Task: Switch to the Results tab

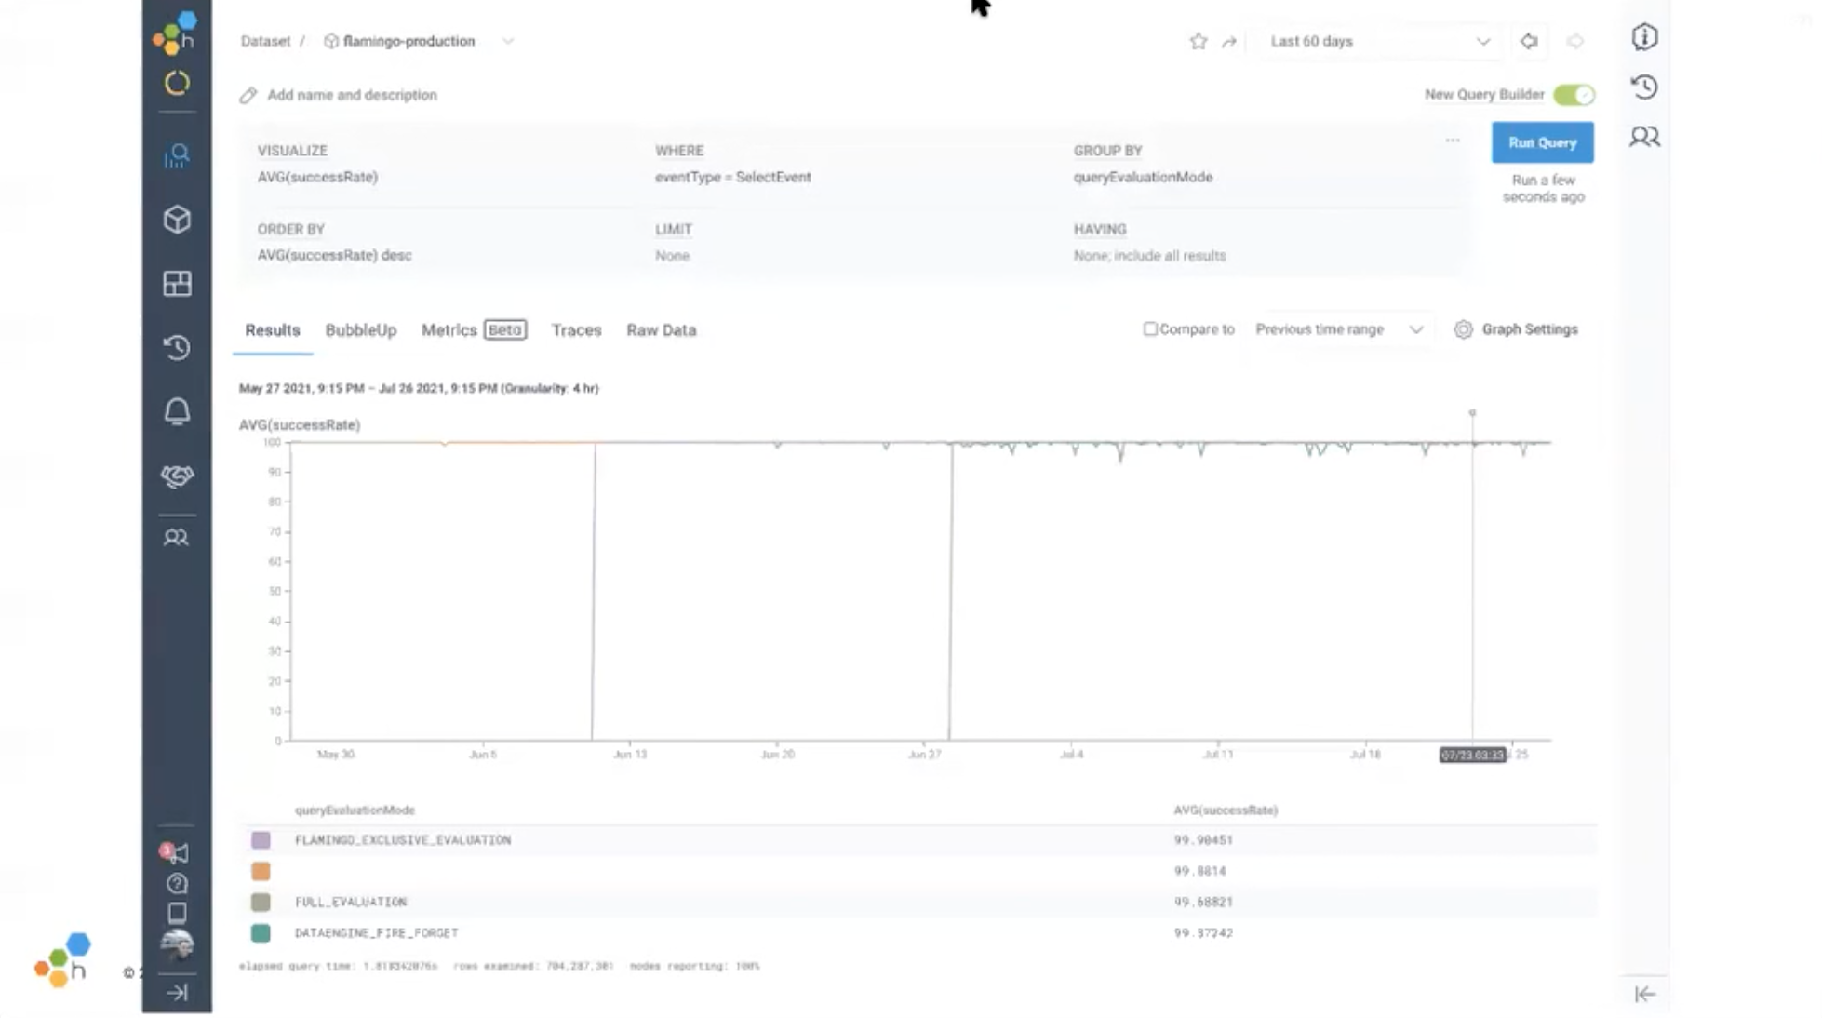Action: [x=273, y=330]
